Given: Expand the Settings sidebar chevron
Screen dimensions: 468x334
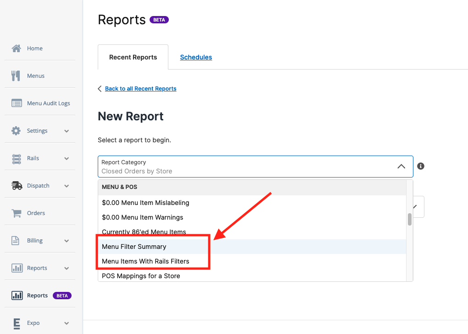Looking at the screenshot, I should click(x=67, y=131).
